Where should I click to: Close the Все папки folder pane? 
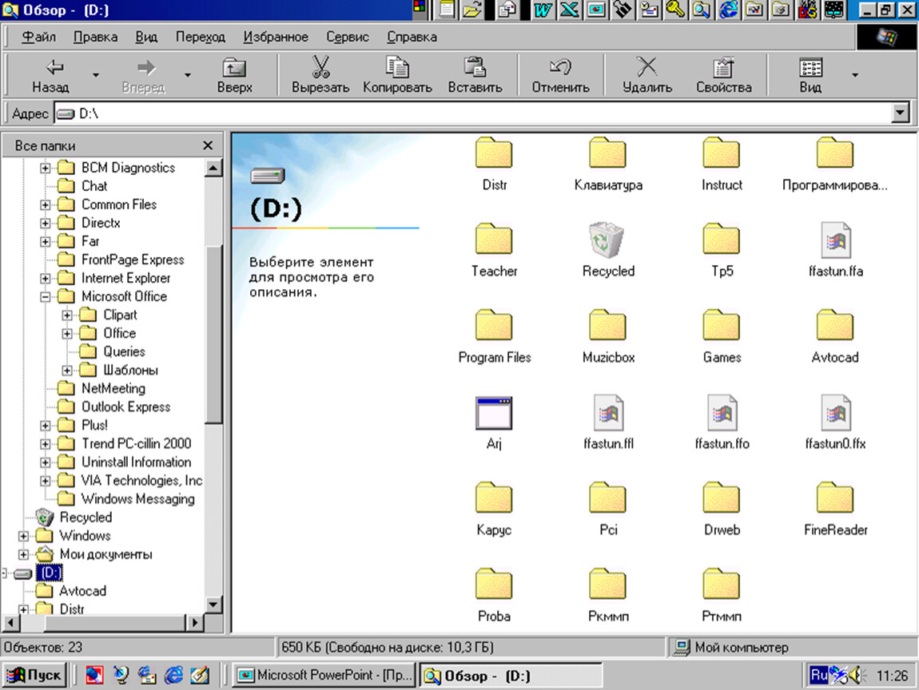[x=208, y=145]
